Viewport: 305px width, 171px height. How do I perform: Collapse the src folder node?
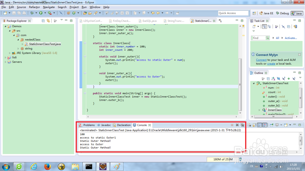tap(10, 31)
